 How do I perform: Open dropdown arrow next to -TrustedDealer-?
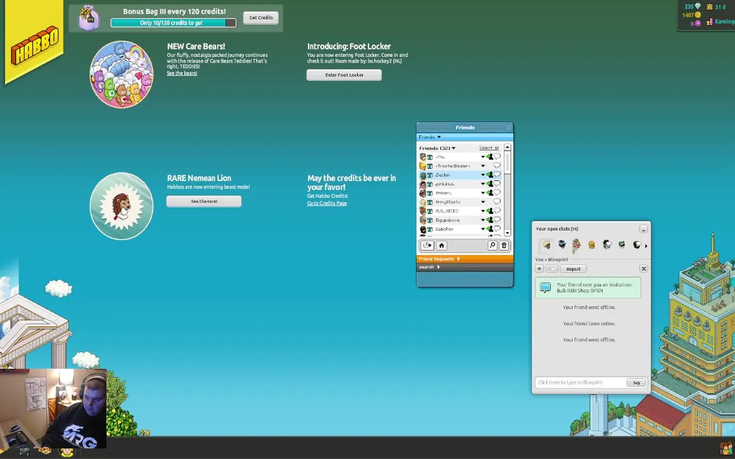pyautogui.click(x=483, y=166)
